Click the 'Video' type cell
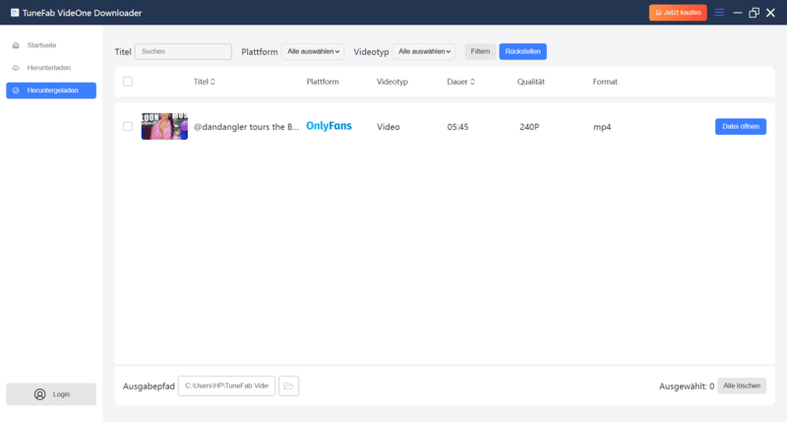Screen dimensions: 787x422 tap(389, 127)
